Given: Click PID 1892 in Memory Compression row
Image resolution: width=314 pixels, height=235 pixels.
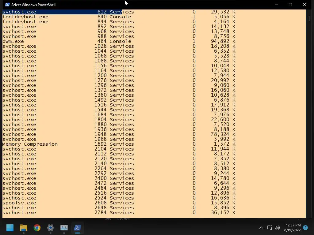Looking at the screenshot, I should pos(101,144).
